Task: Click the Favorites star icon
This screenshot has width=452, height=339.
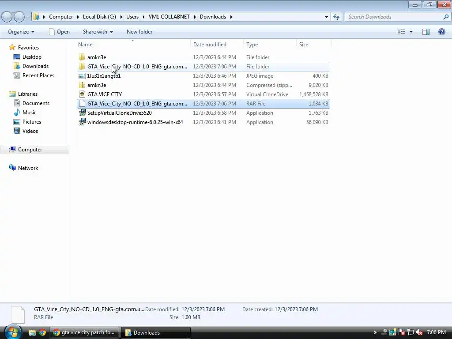Action: pyautogui.click(x=12, y=47)
